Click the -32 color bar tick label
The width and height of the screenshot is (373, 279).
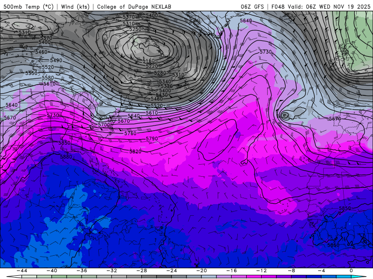coord(112,271)
